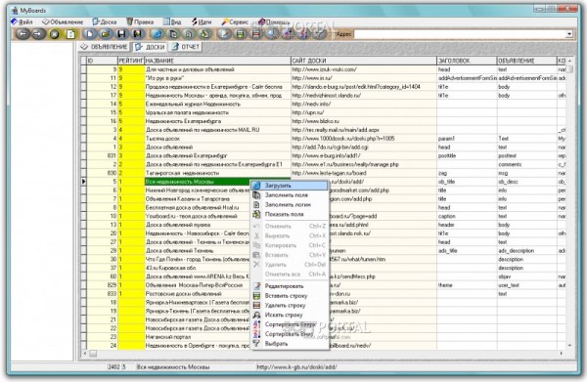Select the cell "Из рук в руки"

pos(217,78)
